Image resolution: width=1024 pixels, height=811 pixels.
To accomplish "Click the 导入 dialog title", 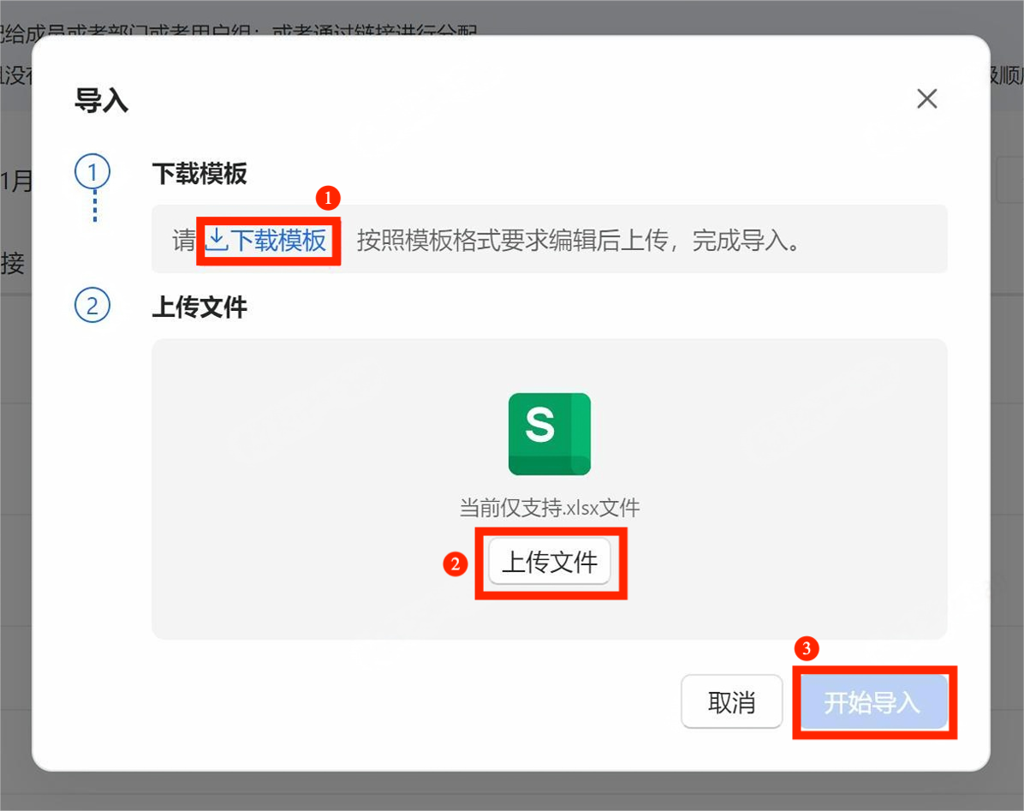I will 101,101.
